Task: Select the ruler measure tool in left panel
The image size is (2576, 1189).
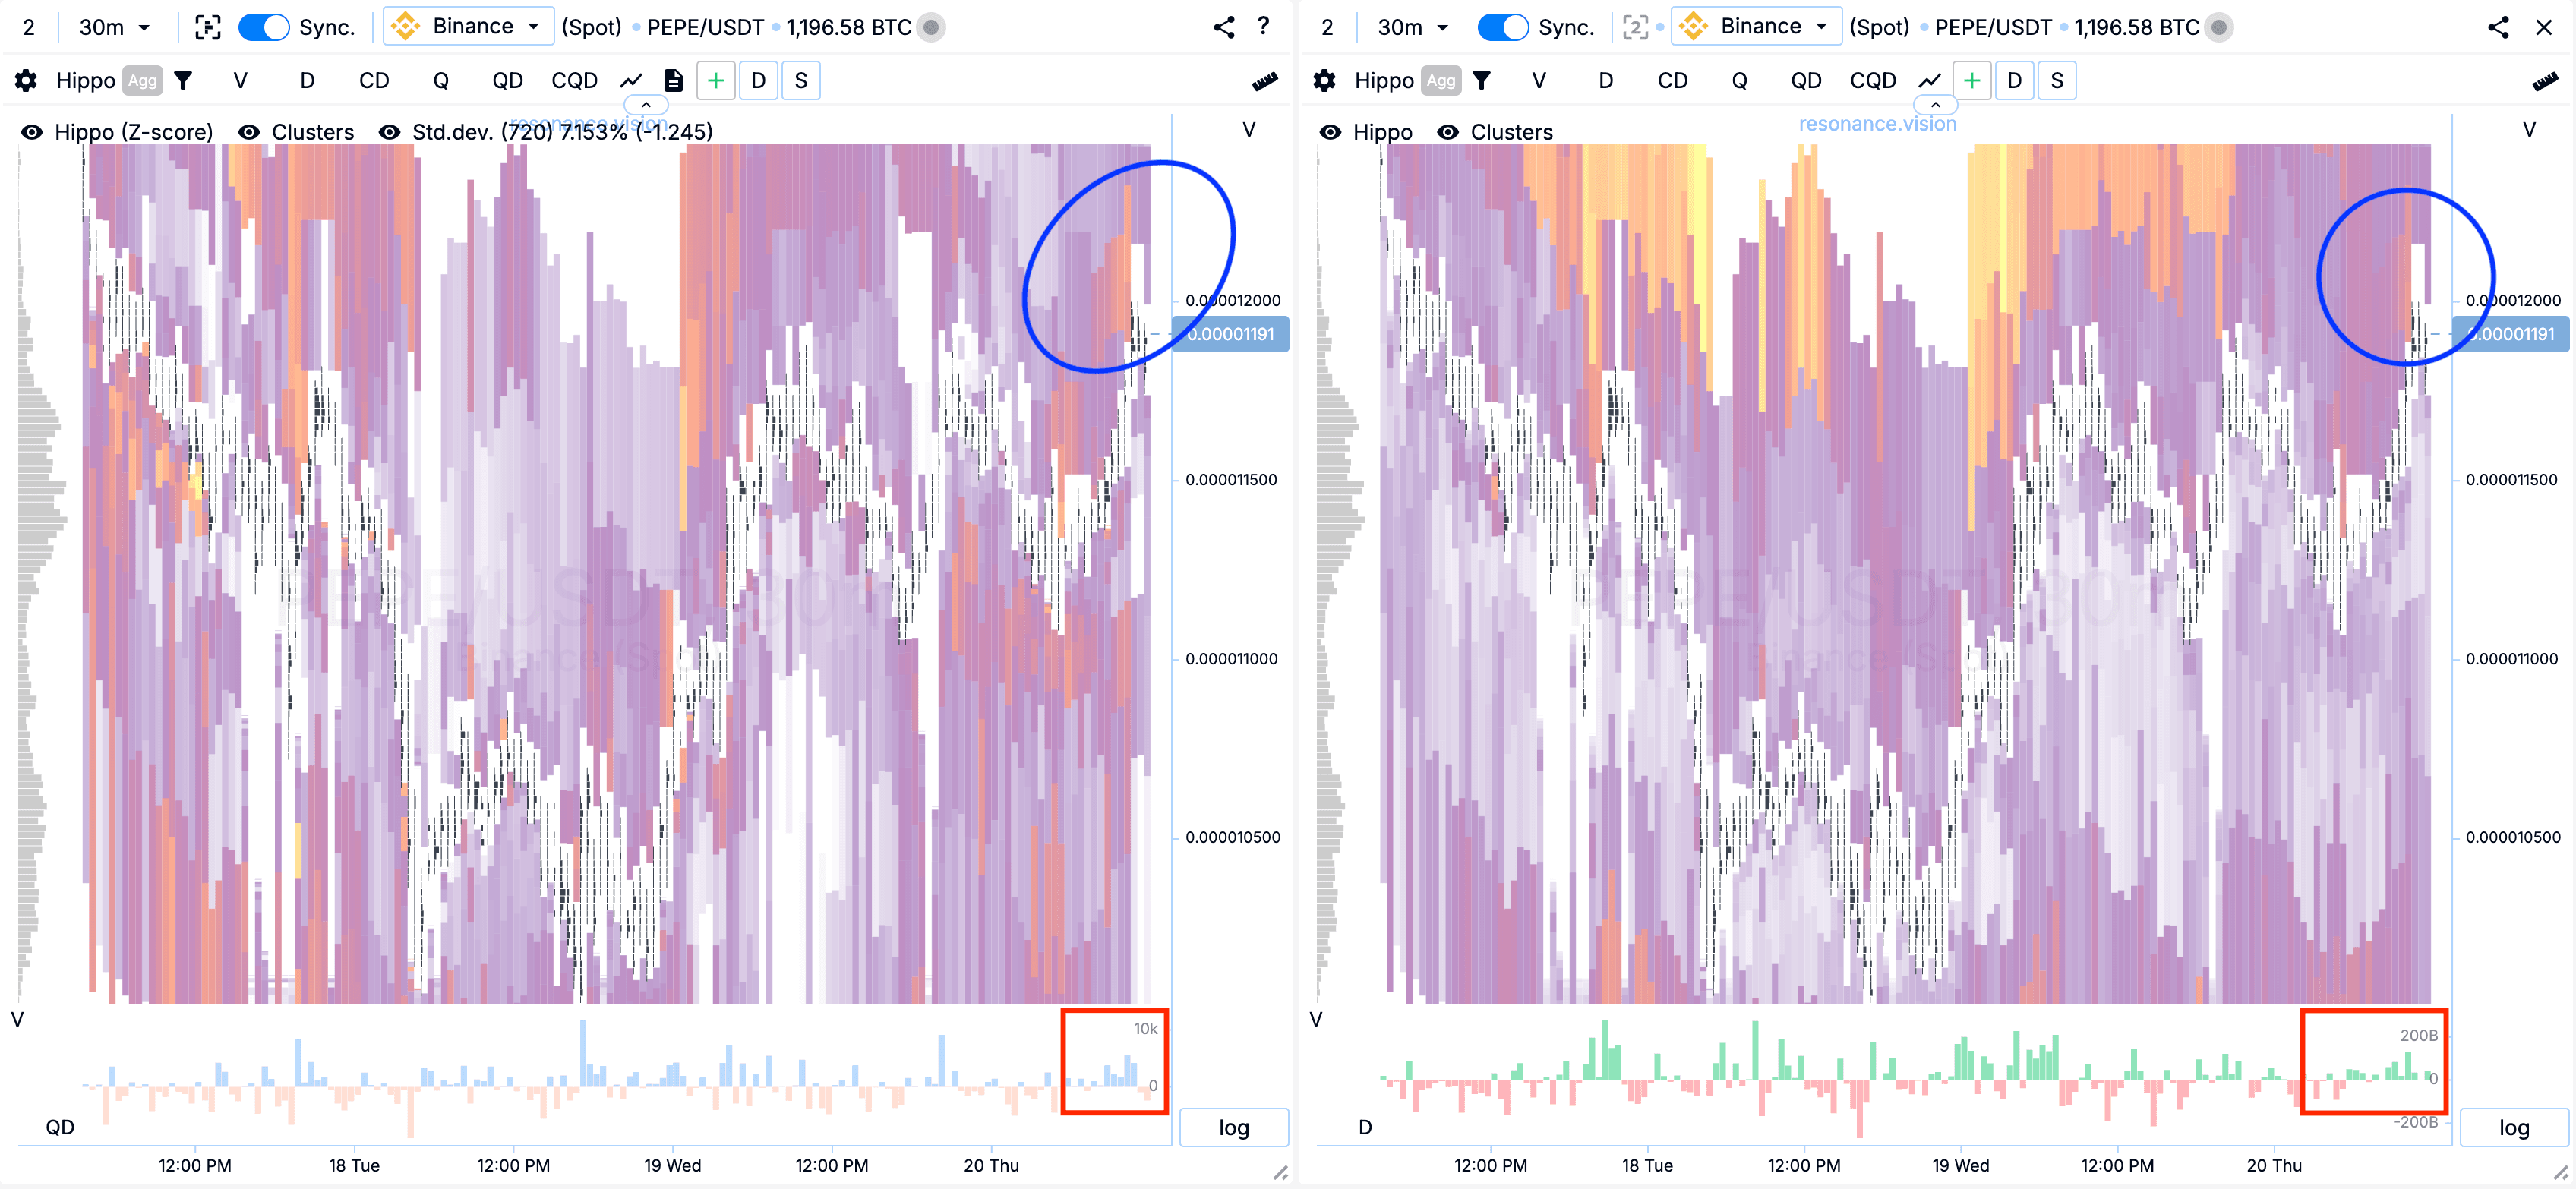Action: [1264, 82]
